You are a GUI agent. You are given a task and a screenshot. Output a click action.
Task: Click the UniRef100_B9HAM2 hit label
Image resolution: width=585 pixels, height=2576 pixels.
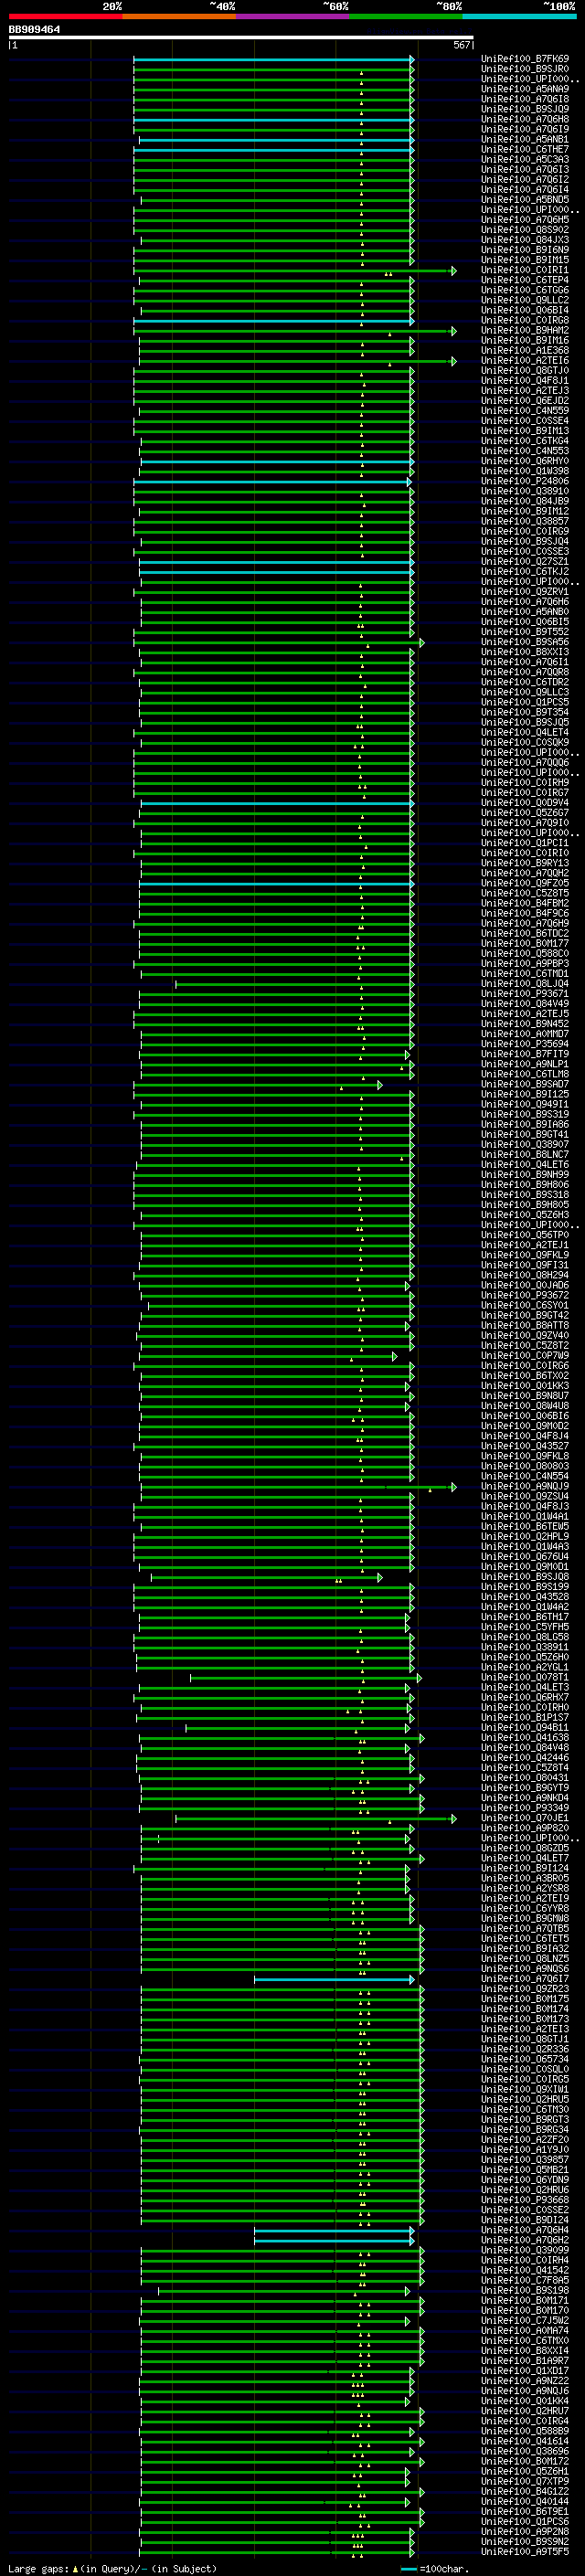coord(525,330)
